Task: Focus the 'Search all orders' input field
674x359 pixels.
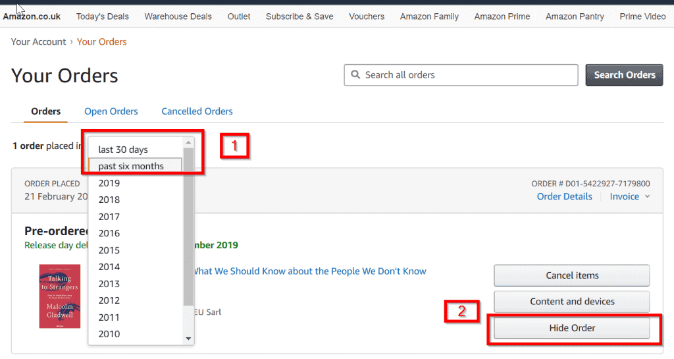Action: click(461, 75)
